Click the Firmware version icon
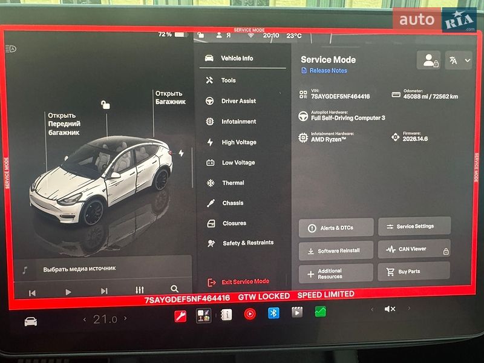This screenshot has width=484, height=363. [395, 137]
